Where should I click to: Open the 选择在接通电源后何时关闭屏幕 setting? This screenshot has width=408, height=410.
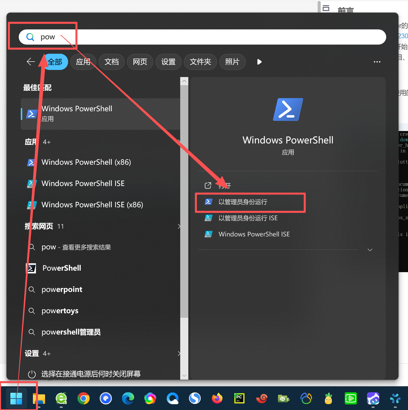100,374
